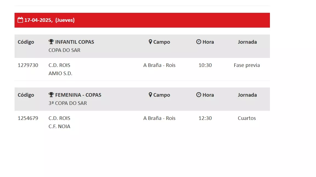This screenshot has height=177, width=316.
Task: Click the clock icon in the second Hora header
Action: (199, 95)
